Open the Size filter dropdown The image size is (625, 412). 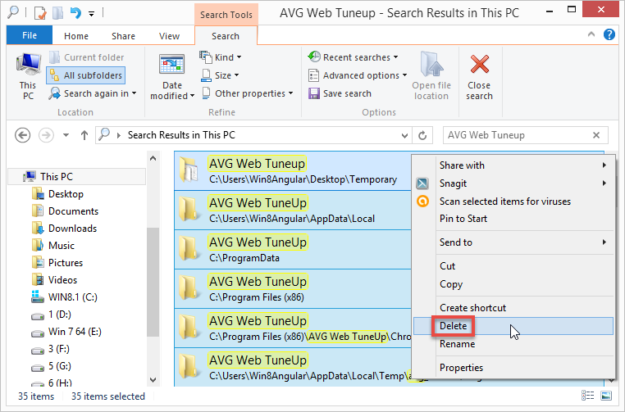click(x=221, y=75)
